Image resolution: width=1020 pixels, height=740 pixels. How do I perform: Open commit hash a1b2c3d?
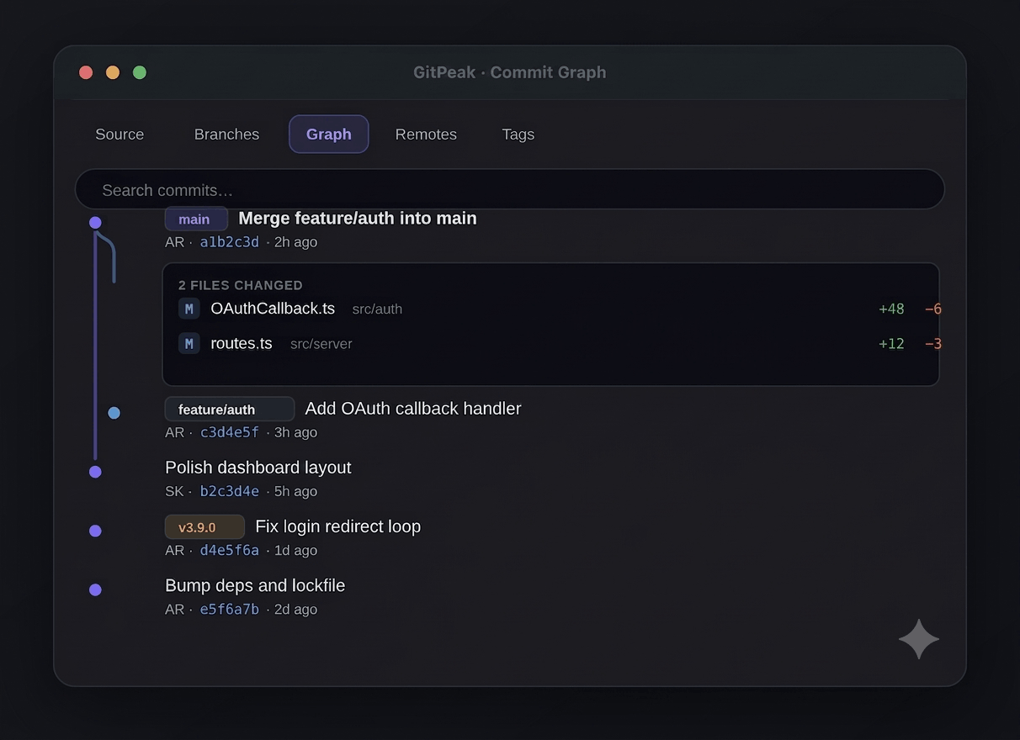pos(230,242)
